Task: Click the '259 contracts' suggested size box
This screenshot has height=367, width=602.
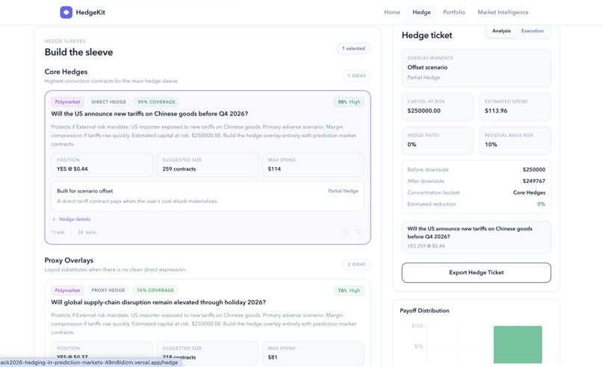Action: click(208, 165)
